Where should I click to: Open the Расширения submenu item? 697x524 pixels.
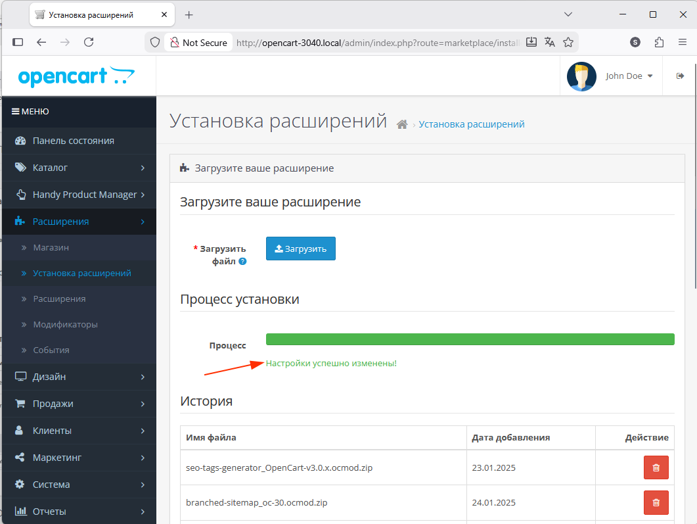pos(59,299)
